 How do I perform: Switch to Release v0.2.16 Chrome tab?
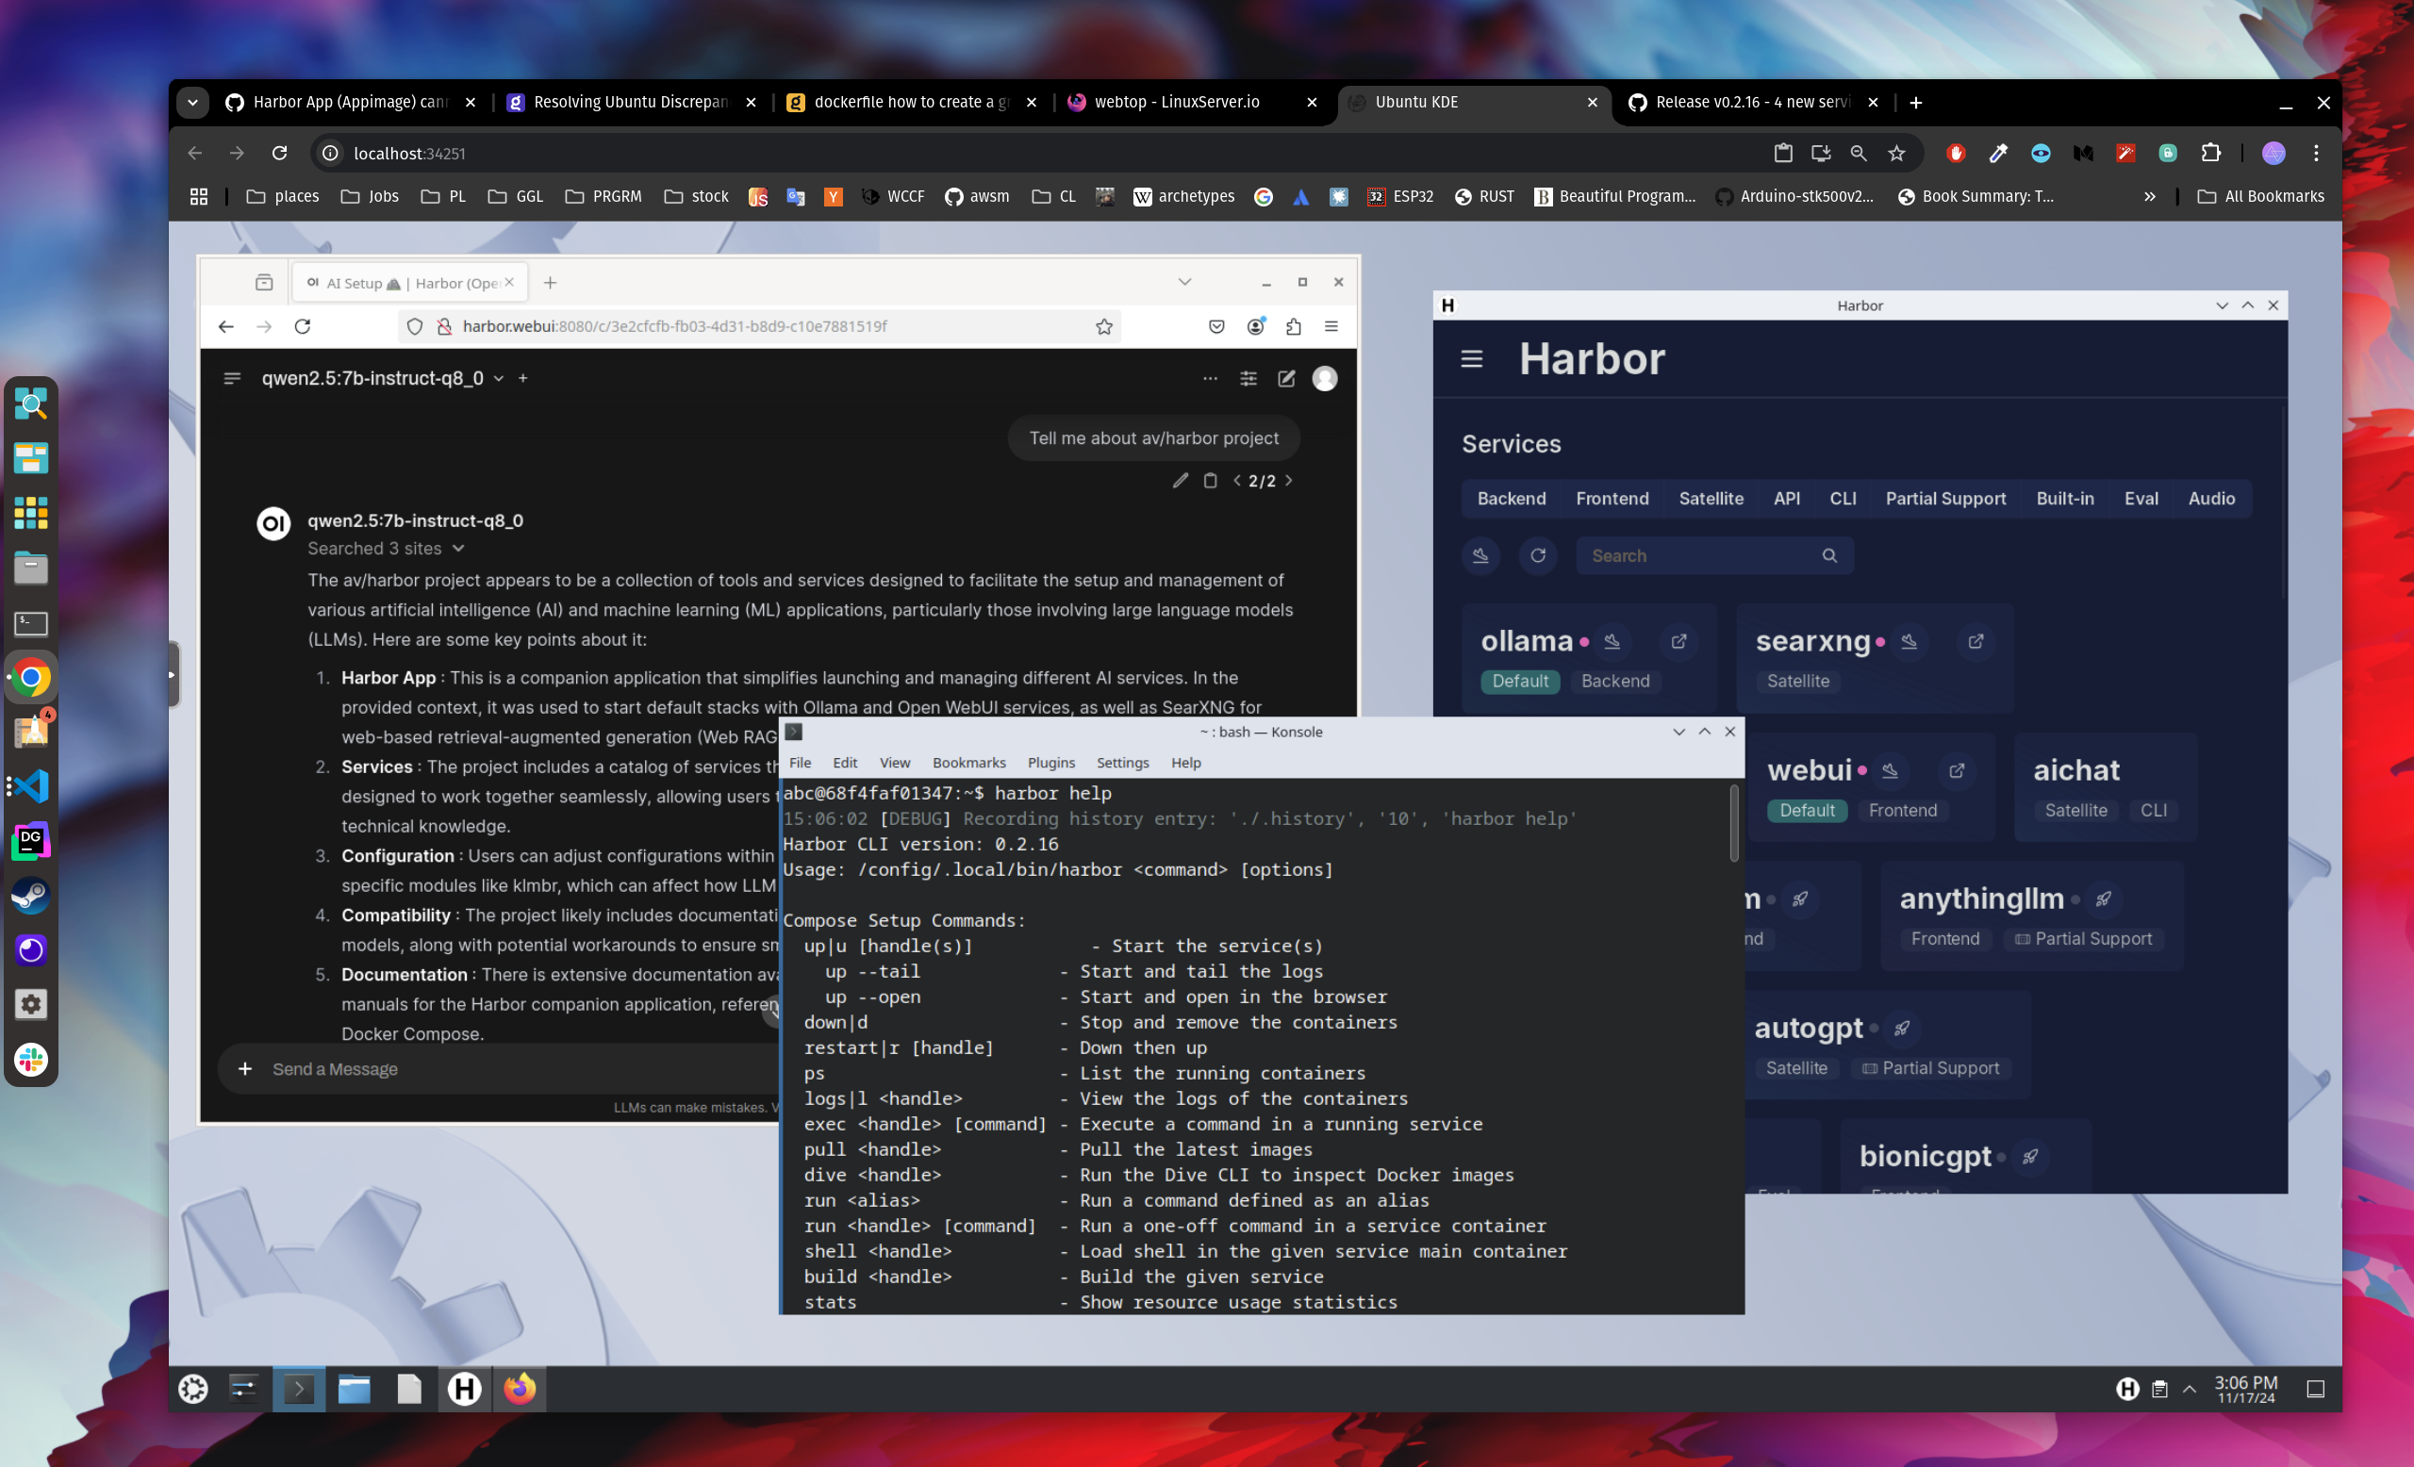(1754, 102)
